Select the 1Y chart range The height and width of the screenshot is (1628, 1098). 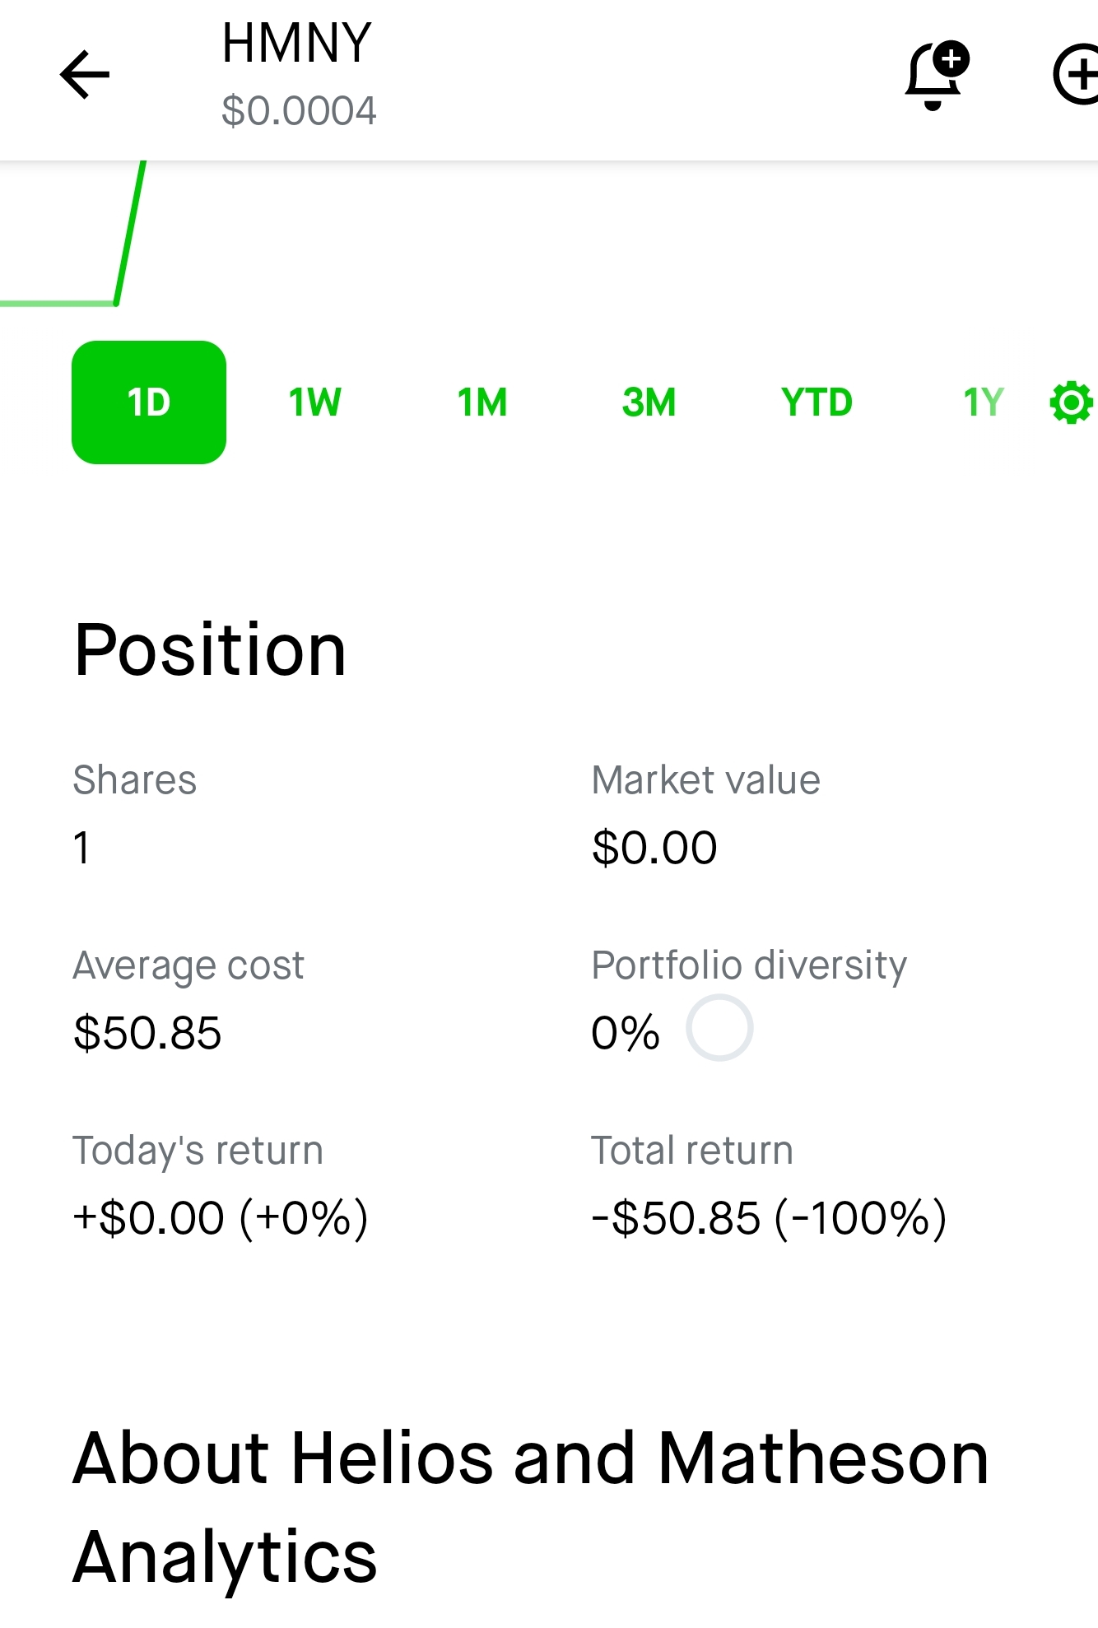[984, 402]
